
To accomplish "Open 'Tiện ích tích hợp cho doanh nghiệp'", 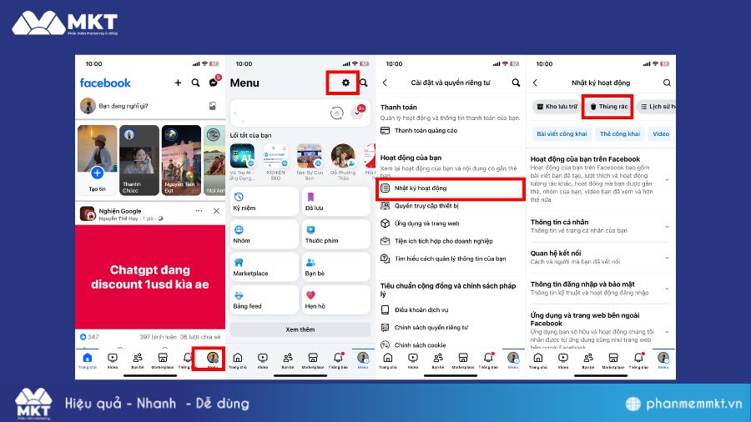I will point(451,241).
